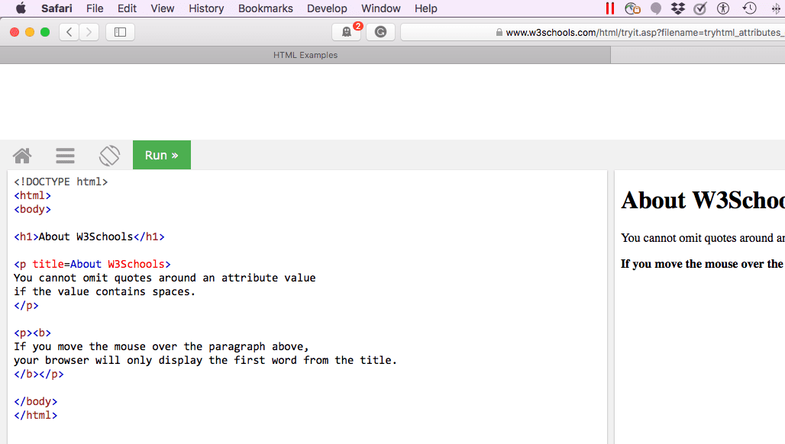
Task: Click the 'You cannot omit quotes' result paragraph
Action: pyautogui.click(x=703, y=238)
